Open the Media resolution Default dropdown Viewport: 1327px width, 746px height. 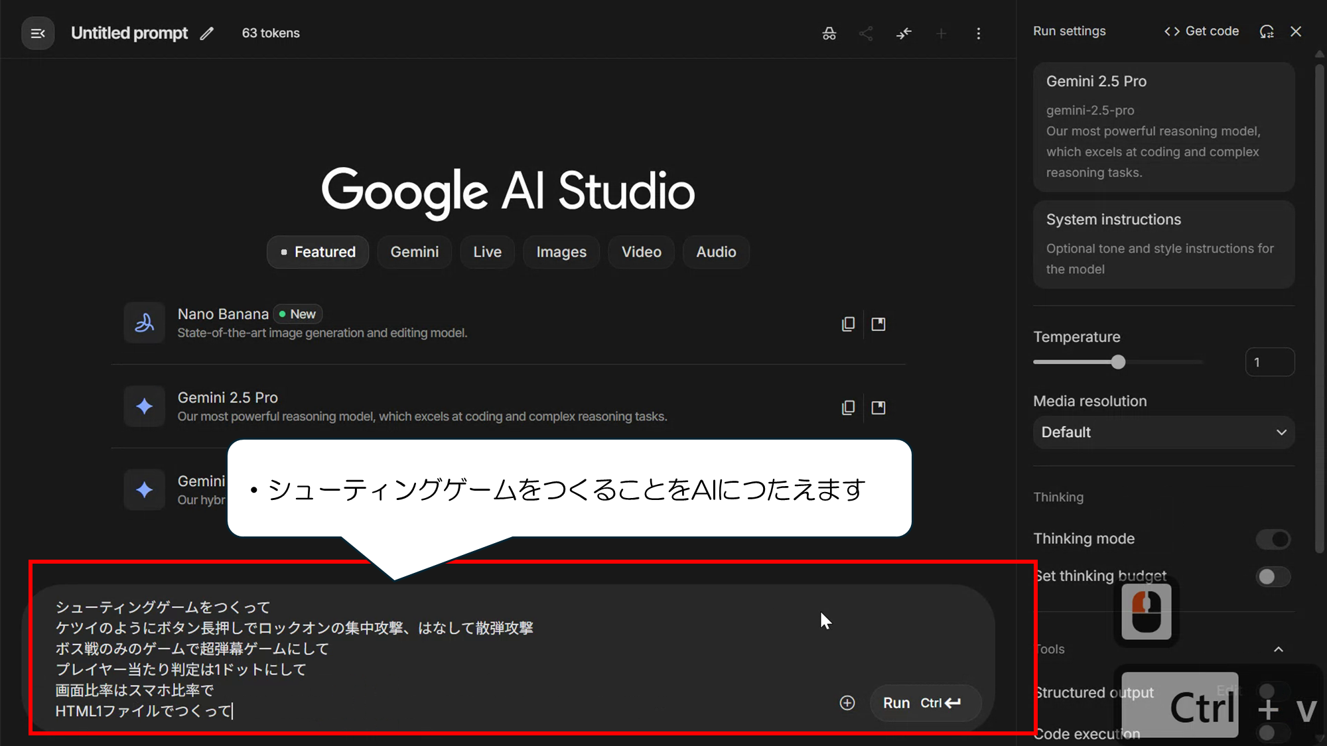tap(1163, 432)
